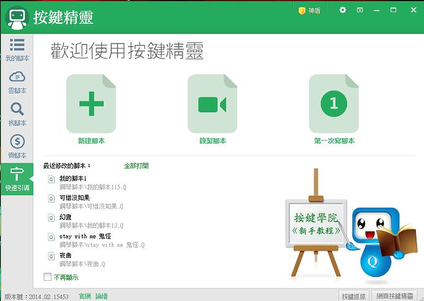This screenshot has height=301, width=424.
Task: Click path text 鋼琴腳本\我的腳本13.Q
Action: 91,225
